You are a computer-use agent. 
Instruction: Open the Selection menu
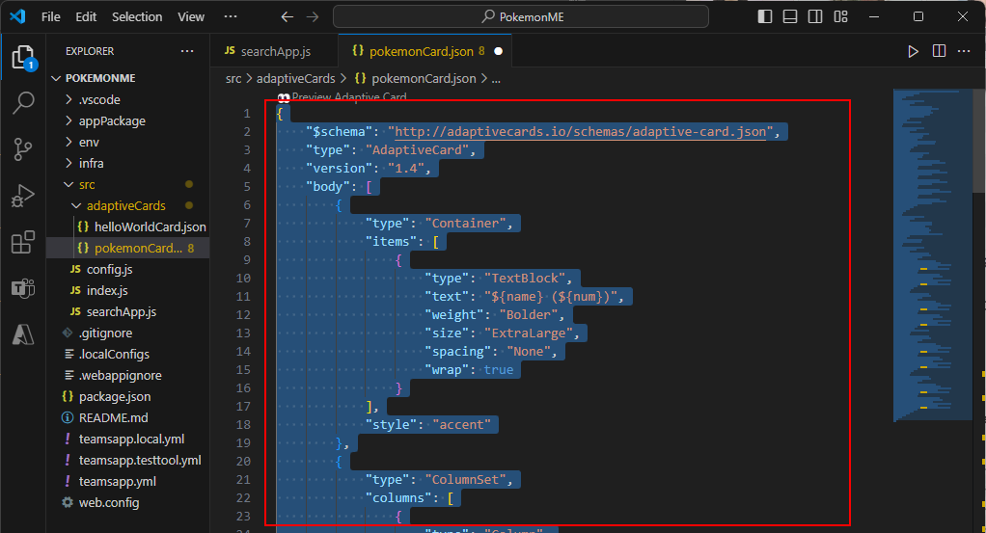pyautogui.click(x=137, y=17)
